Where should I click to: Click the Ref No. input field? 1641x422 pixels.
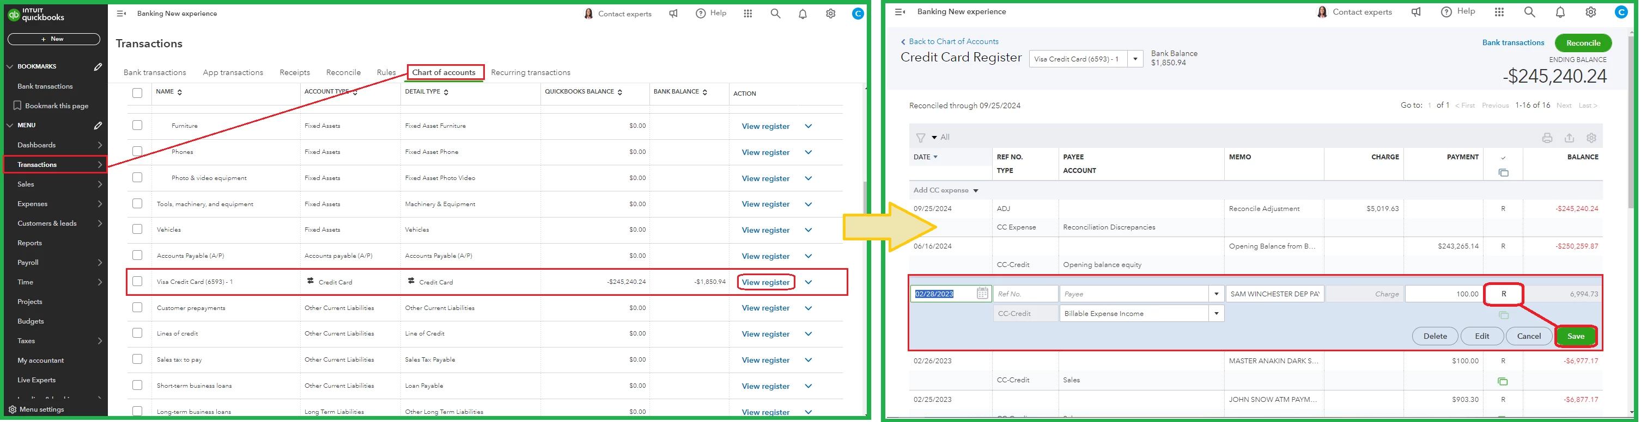tap(1025, 294)
